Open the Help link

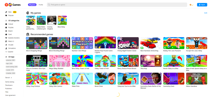tap(7, 92)
